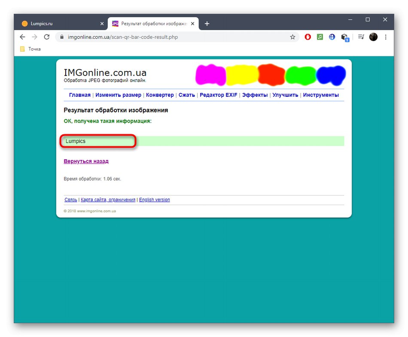Open the Улучшить menu link

pyautogui.click(x=285, y=95)
